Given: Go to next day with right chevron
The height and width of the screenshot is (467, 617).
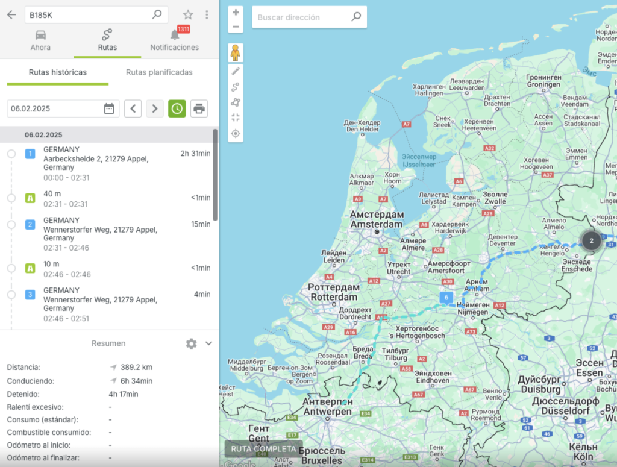Looking at the screenshot, I should pyautogui.click(x=155, y=108).
